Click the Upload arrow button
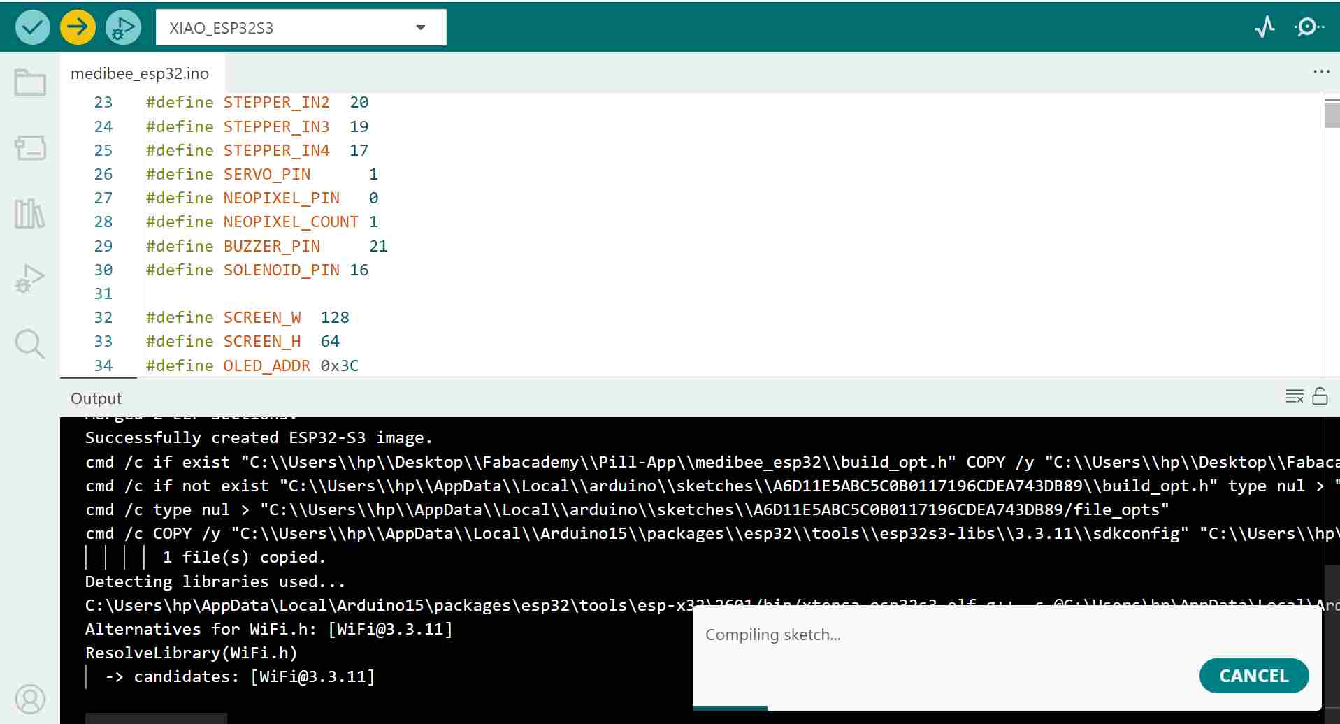The image size is (1340, 724). tap(78, 28)
